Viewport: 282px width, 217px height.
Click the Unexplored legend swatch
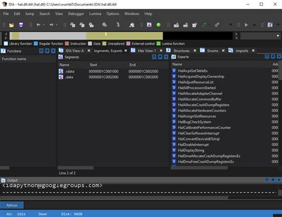[104, 43]
